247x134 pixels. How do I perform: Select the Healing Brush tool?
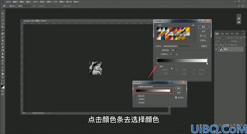coord(2,34)
